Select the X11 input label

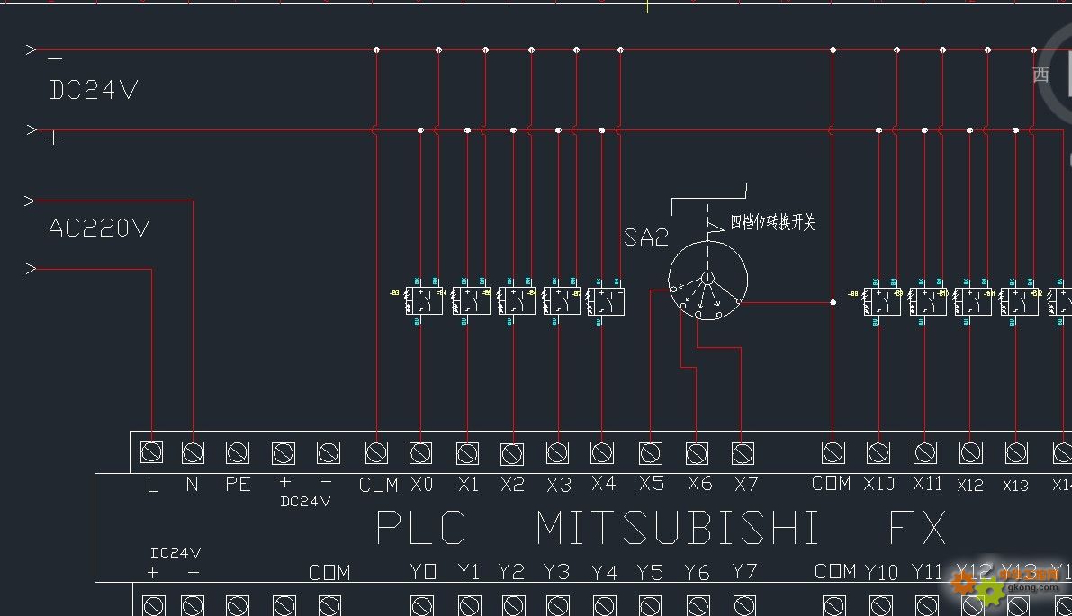point(927,484)
